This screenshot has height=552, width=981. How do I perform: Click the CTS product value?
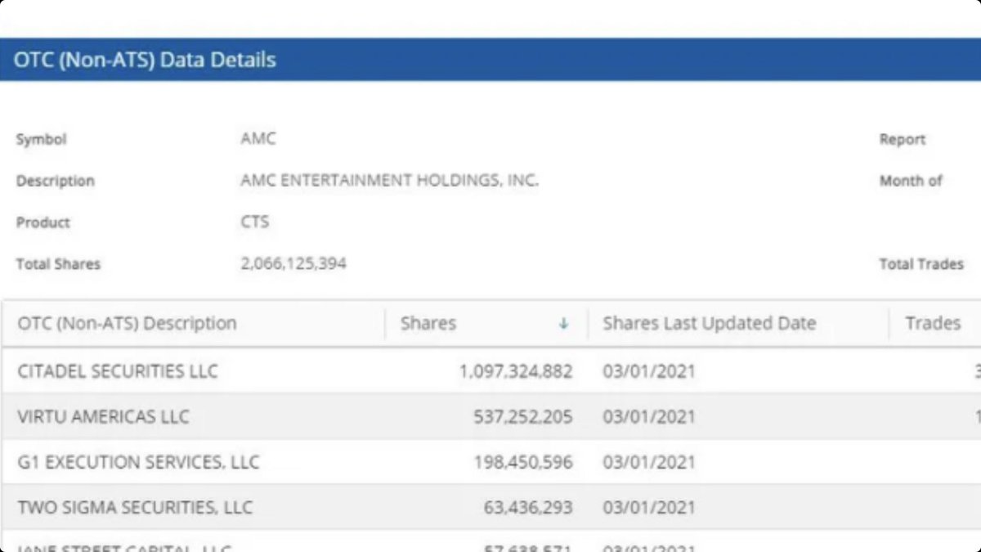click(x=256, y=222)
